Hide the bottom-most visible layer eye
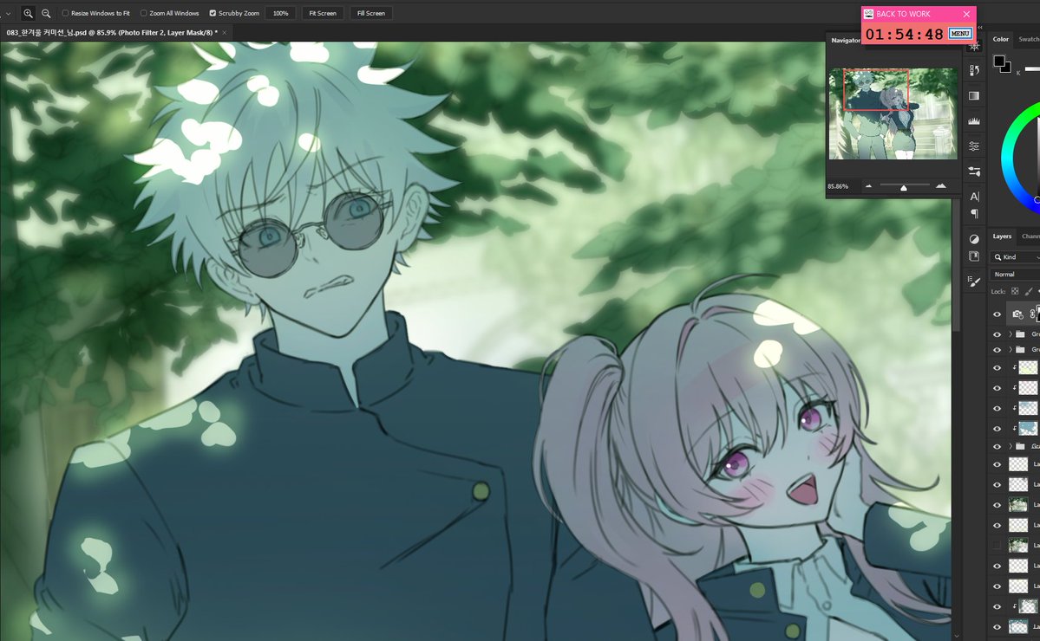 (997, 626)
